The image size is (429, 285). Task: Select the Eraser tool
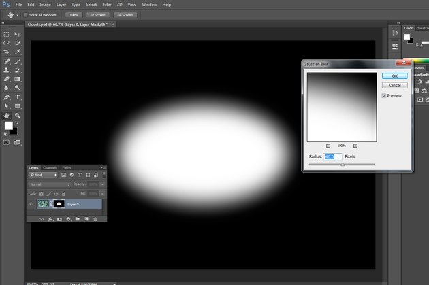pyautogui.click(x=7, y=79)
